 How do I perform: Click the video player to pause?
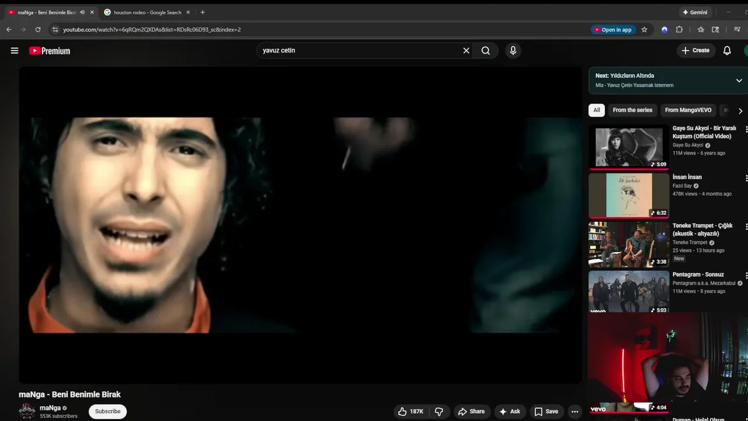click(x=300, y=225)
